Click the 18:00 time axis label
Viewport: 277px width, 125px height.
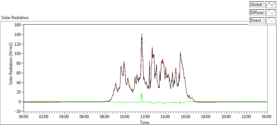click(x=206, y=117)
